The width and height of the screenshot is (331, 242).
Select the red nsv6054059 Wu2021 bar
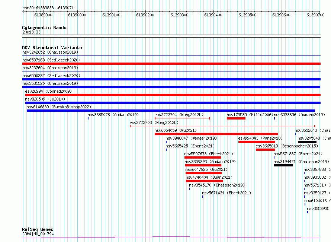point(216,134)
